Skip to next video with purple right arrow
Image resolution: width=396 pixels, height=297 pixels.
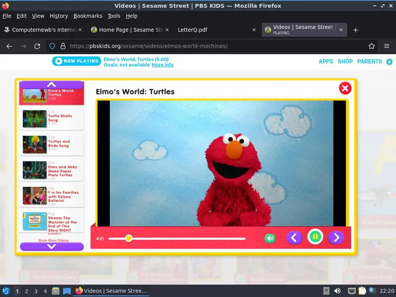point(336,238)
